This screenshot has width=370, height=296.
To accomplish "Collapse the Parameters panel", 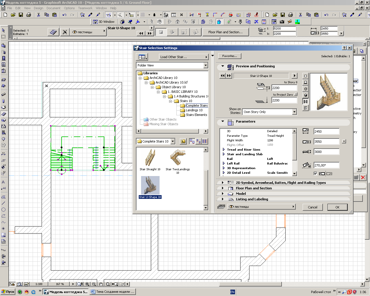I will click(223, 121).
